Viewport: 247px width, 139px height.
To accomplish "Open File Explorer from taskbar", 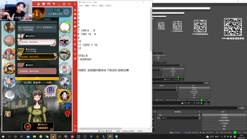I will [x=34, y=137].
